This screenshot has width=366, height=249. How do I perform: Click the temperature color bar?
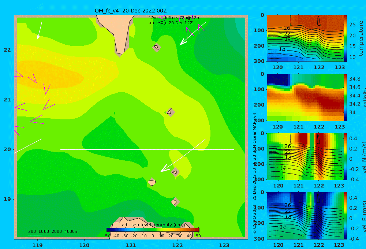point(346,38)
